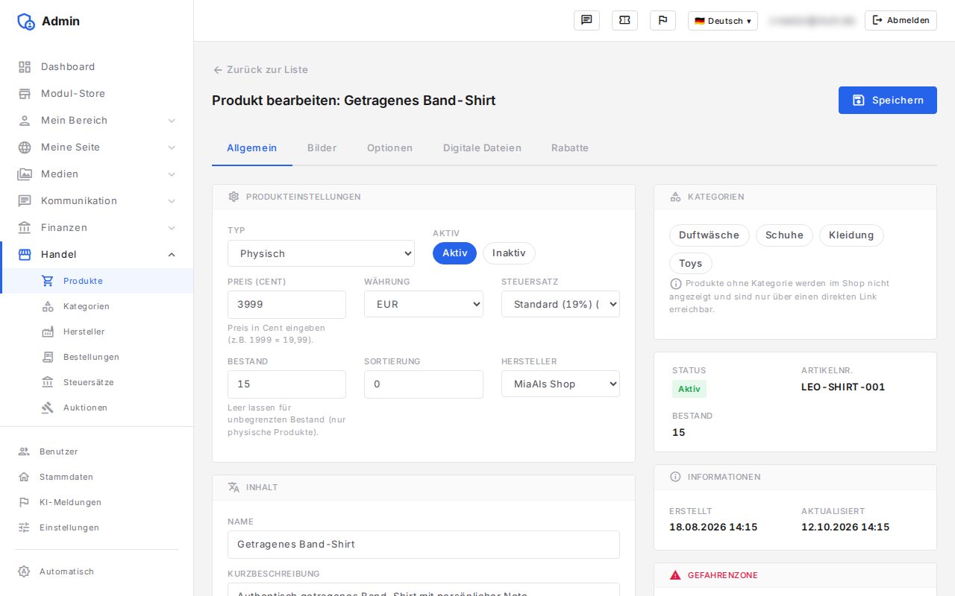The image size is (955, 596).
Task: Open the Typ dropdown showing Physisch
Action: (321, 253)
